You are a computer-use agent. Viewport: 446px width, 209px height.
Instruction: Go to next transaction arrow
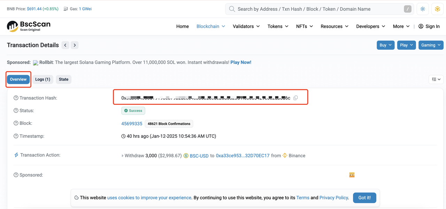point(75,45)
